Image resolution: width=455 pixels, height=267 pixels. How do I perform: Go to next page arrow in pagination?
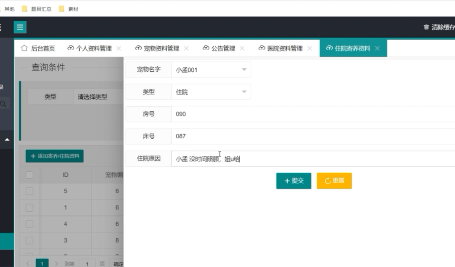pyautogui.click(x=56, y=264)
